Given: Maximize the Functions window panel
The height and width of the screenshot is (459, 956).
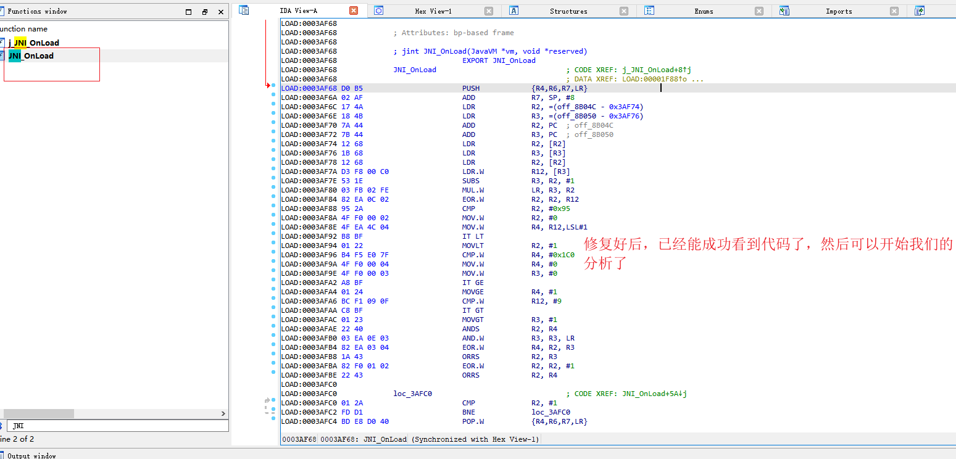Looking at the screenshot, I should coord(188,12).
